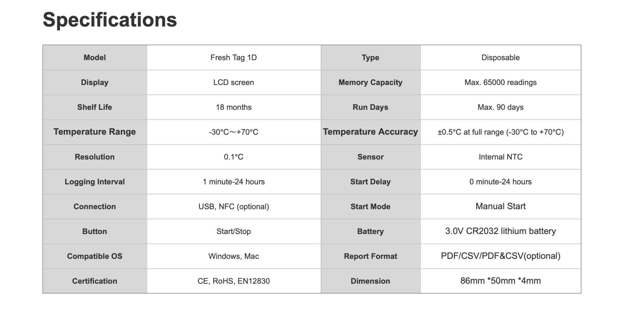The width and height of the screenshot is (623, 314).
Task: Click the Manual Start value cell
Action: (x=500, y=206)
